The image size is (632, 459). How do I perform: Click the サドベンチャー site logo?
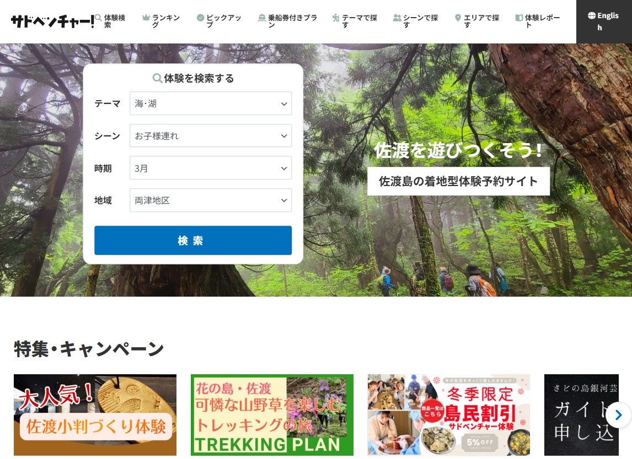pyautogui.click(x=52, y=21)
